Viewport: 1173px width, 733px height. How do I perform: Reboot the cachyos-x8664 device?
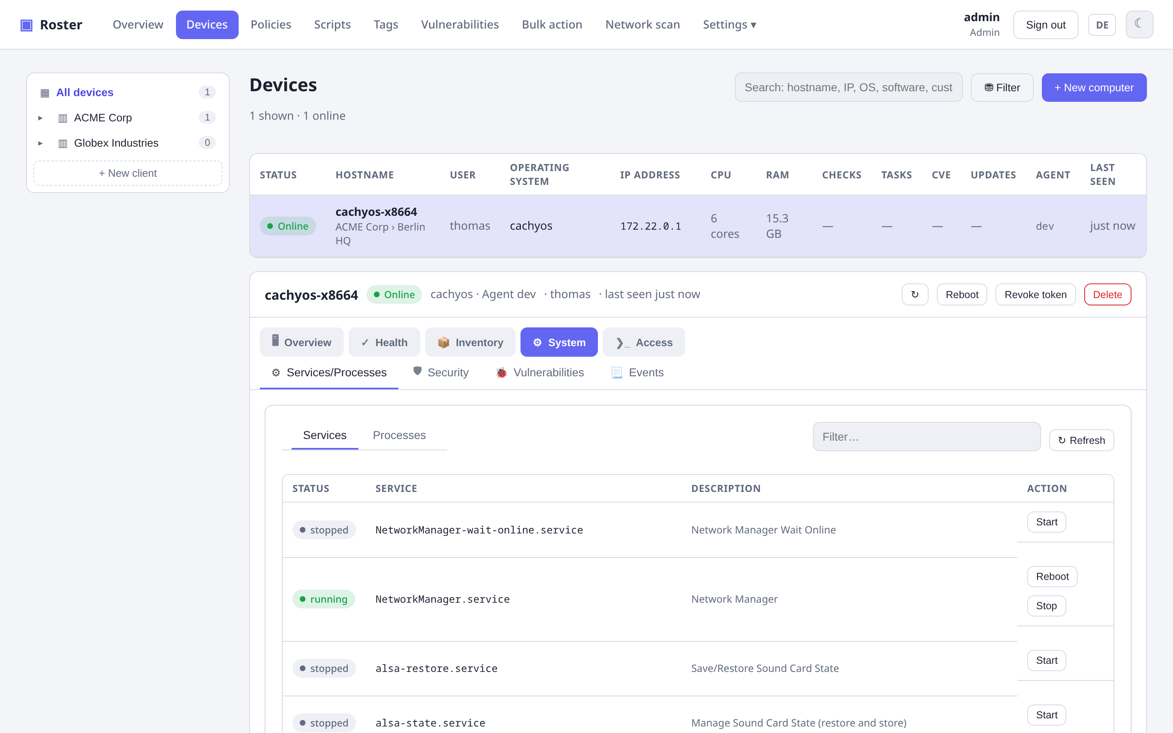(962, 294)
